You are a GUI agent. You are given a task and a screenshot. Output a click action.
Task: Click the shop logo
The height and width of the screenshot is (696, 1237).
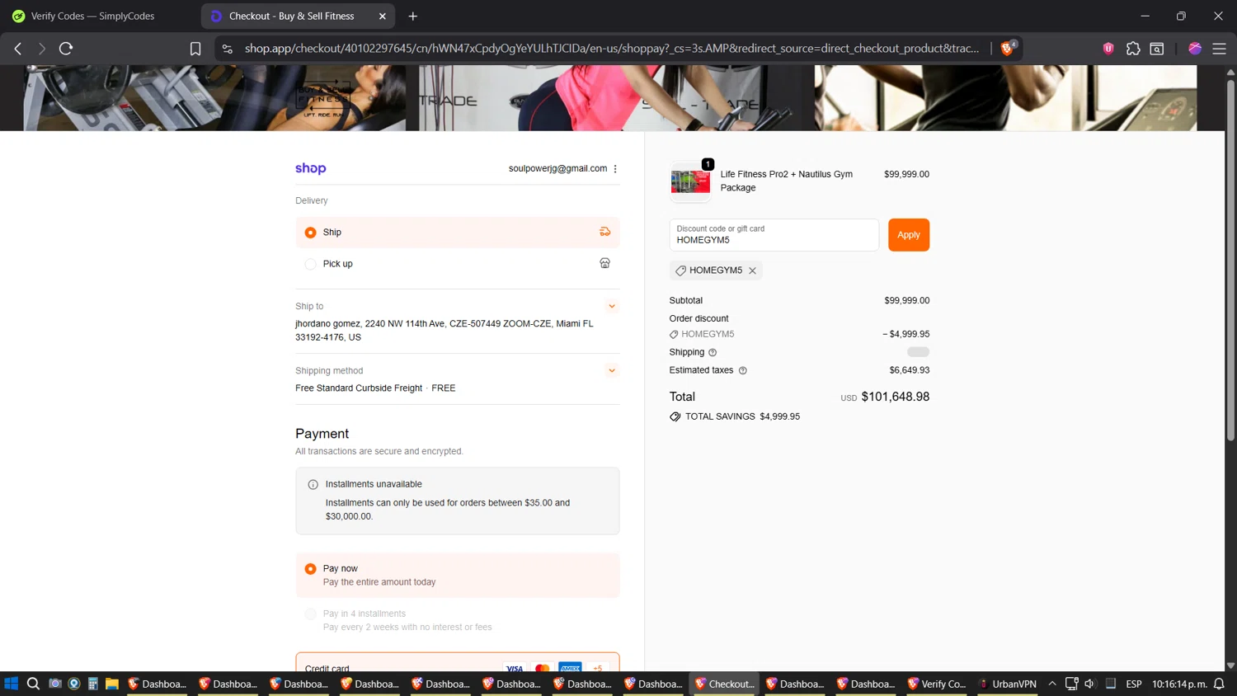[311, 168]
